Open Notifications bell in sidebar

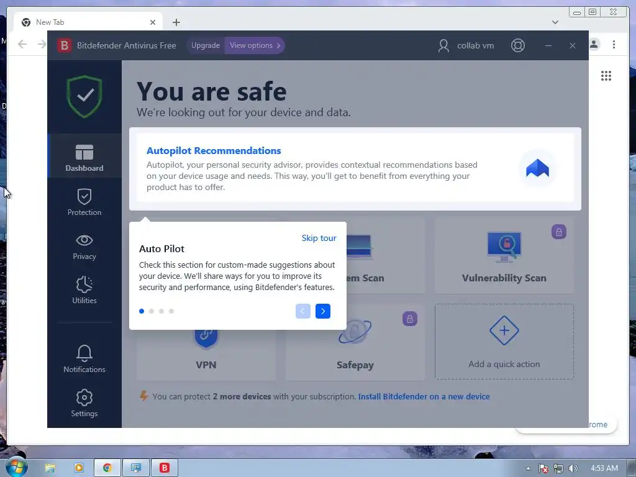[84, 359]
